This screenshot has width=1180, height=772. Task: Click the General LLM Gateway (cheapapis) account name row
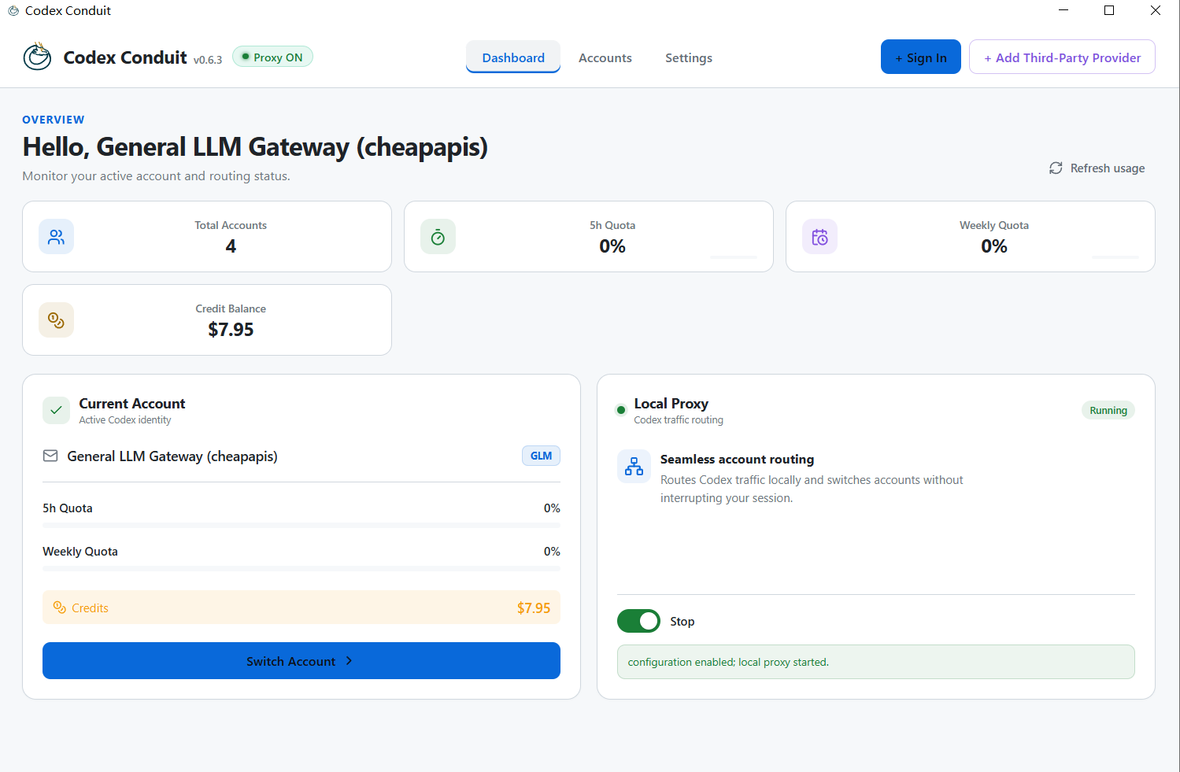click(301, 456)
